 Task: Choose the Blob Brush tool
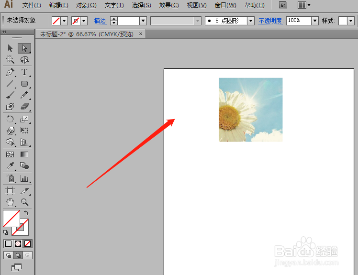tap(10, 106)
